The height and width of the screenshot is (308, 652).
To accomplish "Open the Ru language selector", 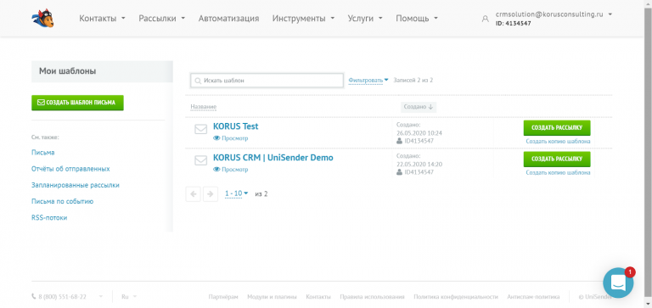I will [x=128, y=297].
